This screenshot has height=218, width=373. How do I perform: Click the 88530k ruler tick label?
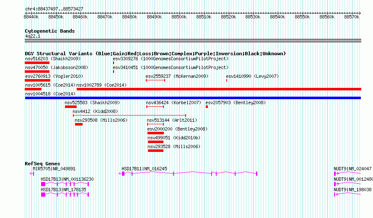[253, 17]
